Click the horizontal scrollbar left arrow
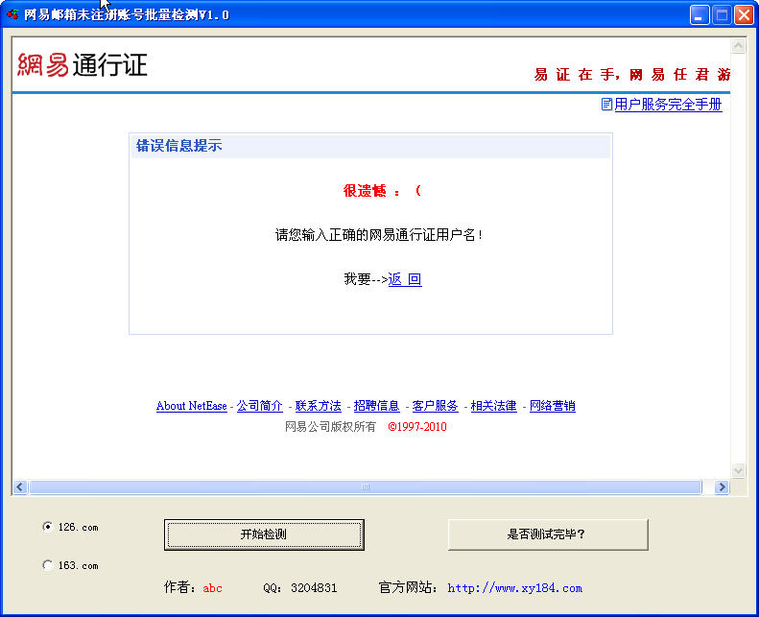Image resolution: width=759 pixels, height=617 pixels. click(20, 486)
